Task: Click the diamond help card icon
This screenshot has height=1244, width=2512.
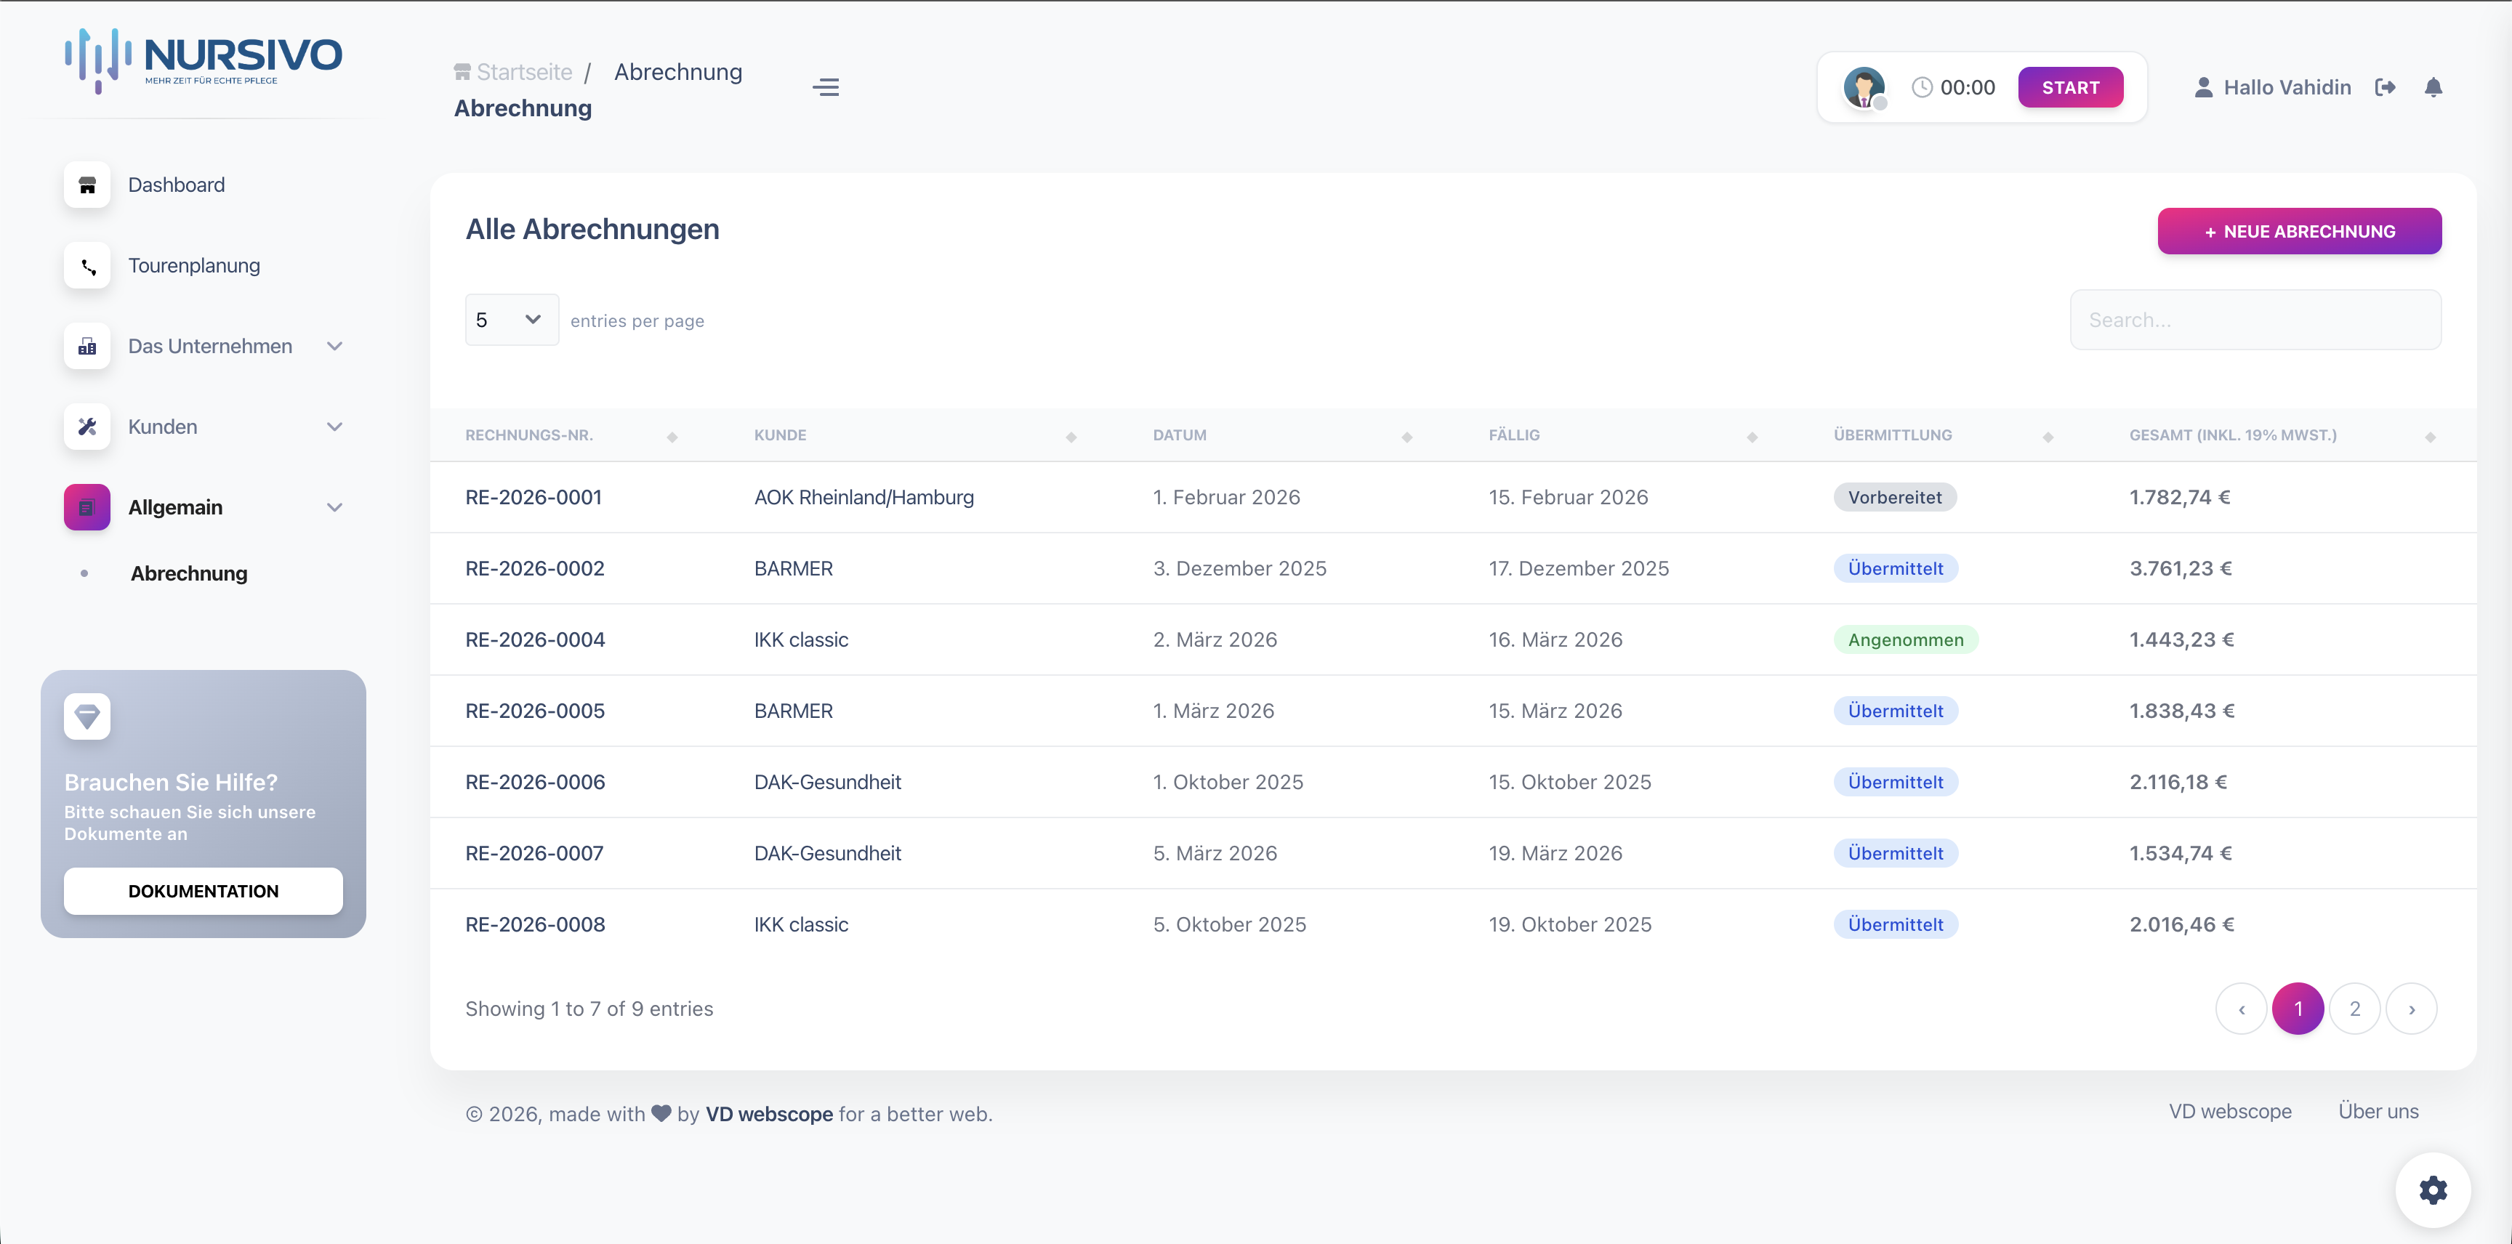Action: (86, 716)
